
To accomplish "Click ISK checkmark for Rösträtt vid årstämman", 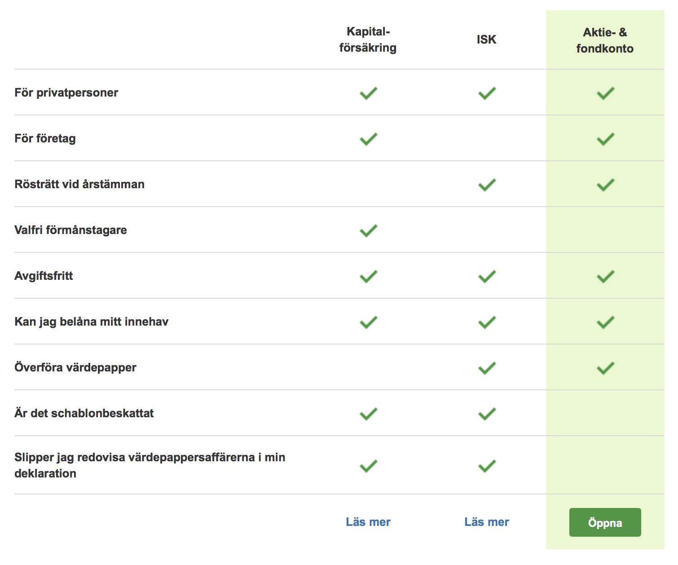I will (487, 185).
